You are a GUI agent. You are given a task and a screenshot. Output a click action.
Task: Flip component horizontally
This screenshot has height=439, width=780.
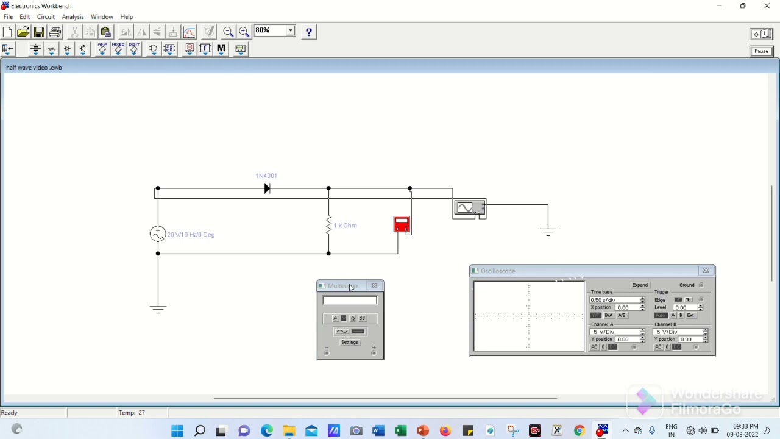(x=142, y=32)
